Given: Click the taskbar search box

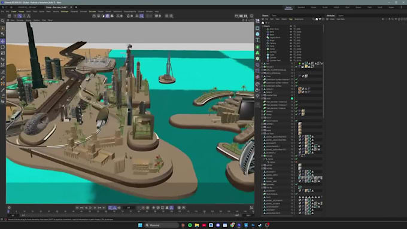Looking at the screenshot, I should click(x=162, y=225).
